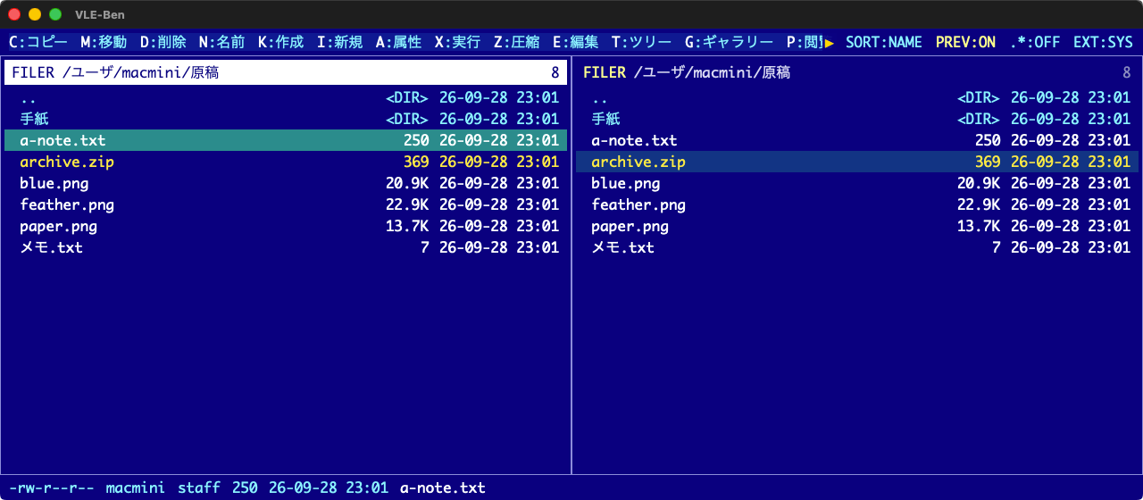The width and height of the screenshot is (1143, 500).
Task: Click the 13.7K size in right pane
Action: click(x=979, y=226)
